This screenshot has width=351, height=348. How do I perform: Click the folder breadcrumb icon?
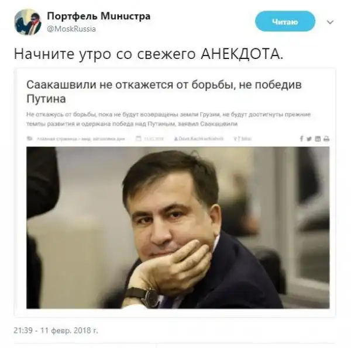click(30, 138)
